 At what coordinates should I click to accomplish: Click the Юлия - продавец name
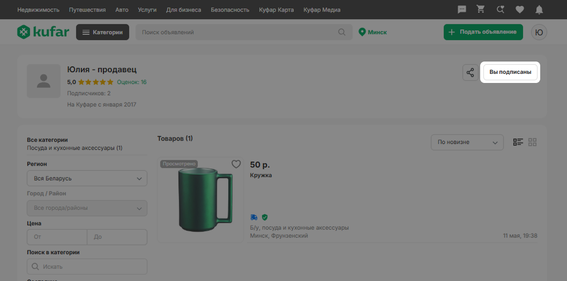[x=102, y=70]
